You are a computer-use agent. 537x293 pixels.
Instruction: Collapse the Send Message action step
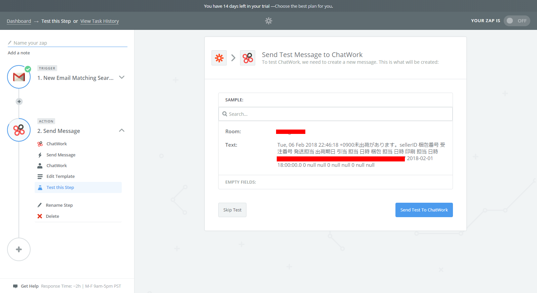pos(122,130)
